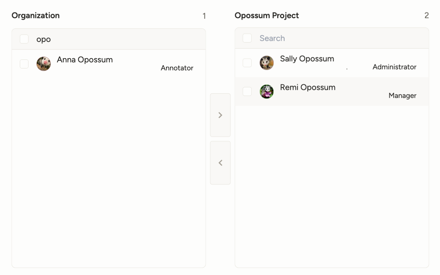Click the Sally Opossum name
The height and width of the screenshot is (275, 440).
click(307, 59)
